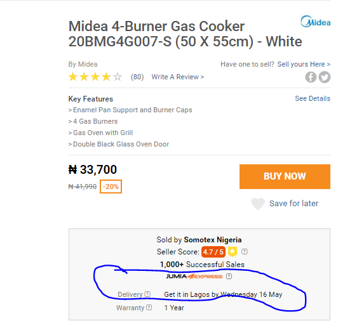
Task: Click the 4.7 / 5 seller score badge
Action: [213, 252]
